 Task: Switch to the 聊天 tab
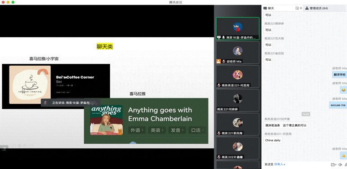[269, 8]
